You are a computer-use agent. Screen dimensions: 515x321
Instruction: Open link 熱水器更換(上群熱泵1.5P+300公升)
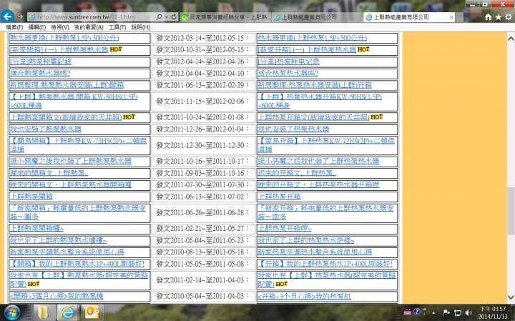tap(64, 38)
